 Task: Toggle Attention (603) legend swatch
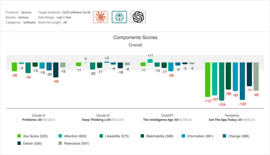tap(60, 136)
